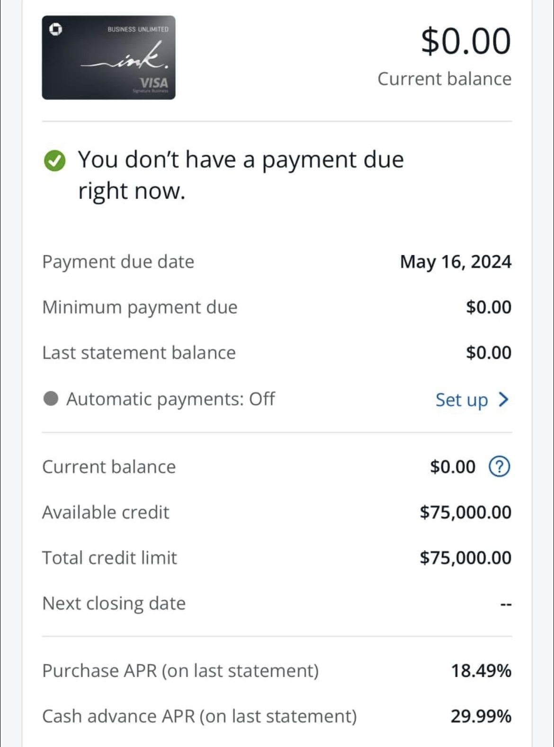Viewport: 554px width, 747px height.
Task: Select the Minimum payment due label
Action: point(140,307)
